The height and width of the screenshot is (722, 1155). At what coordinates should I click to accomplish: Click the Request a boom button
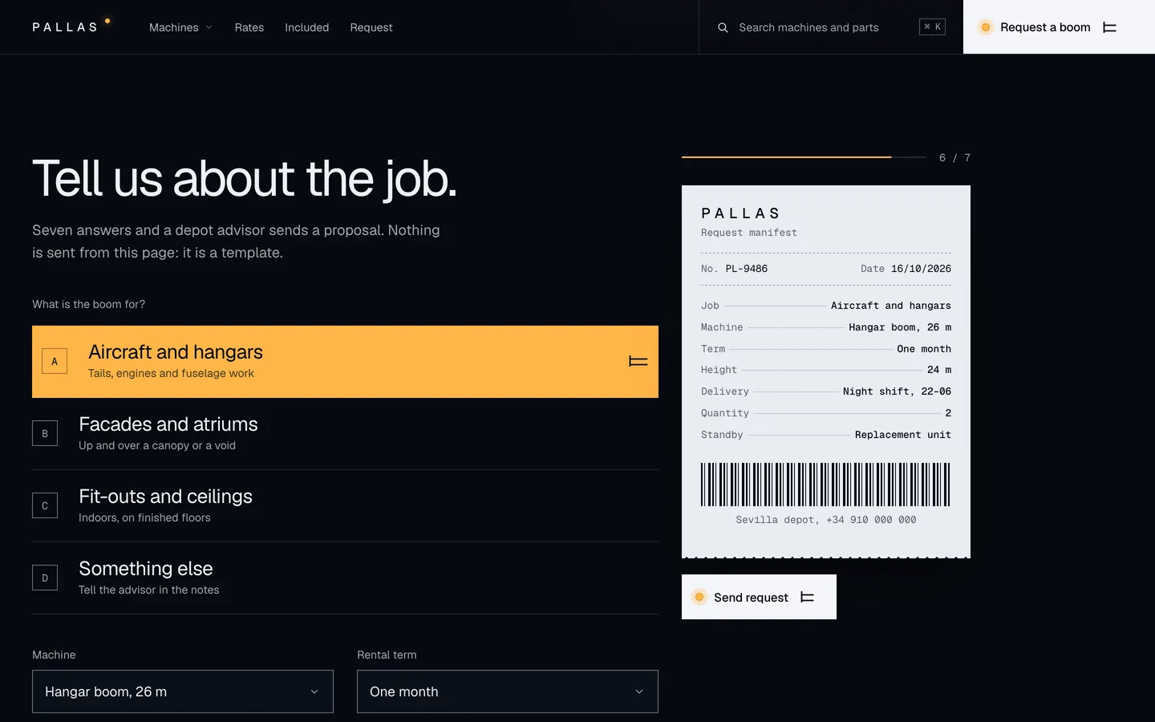tap(1059, 27)
